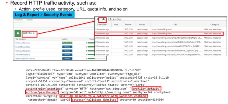
Task: Click the green Web Filter funnel icon
Action: (18, 33)
